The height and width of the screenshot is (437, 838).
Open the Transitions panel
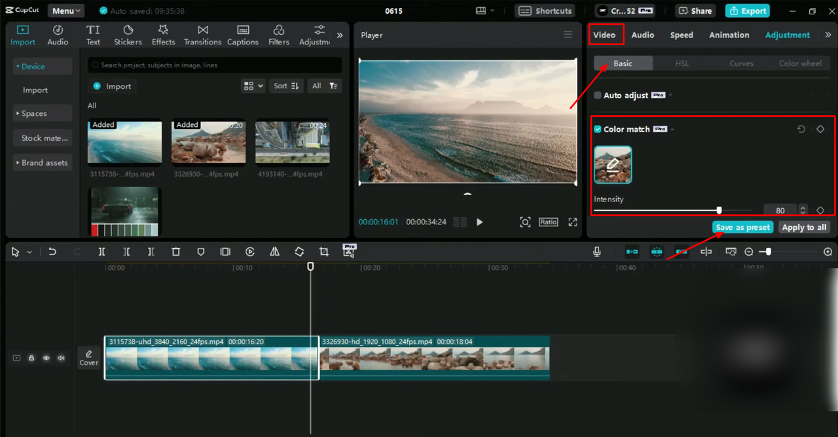pyautogui.click(x=203, y=35)
